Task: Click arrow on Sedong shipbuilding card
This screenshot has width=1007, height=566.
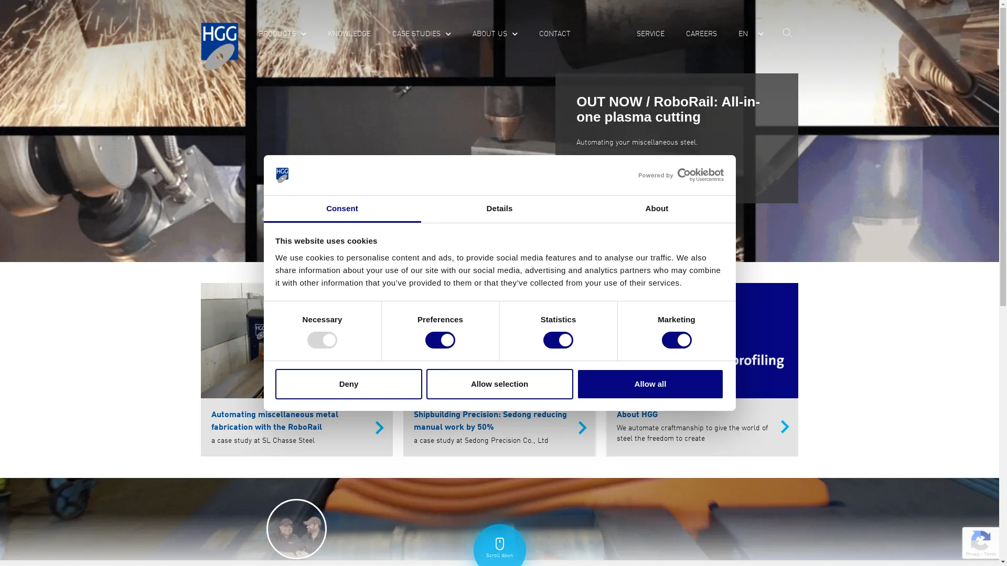Action: click(x=582, y=428)
